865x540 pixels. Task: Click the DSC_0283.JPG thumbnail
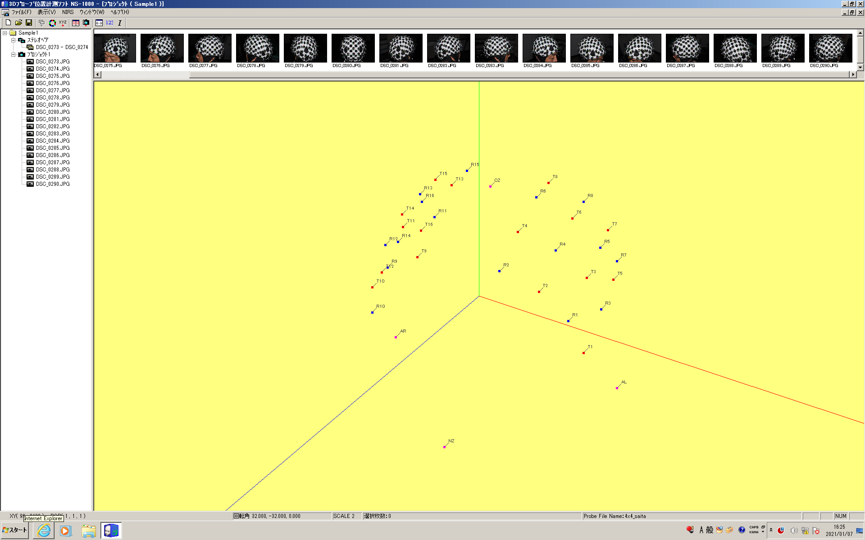click(x=496, y=49)
